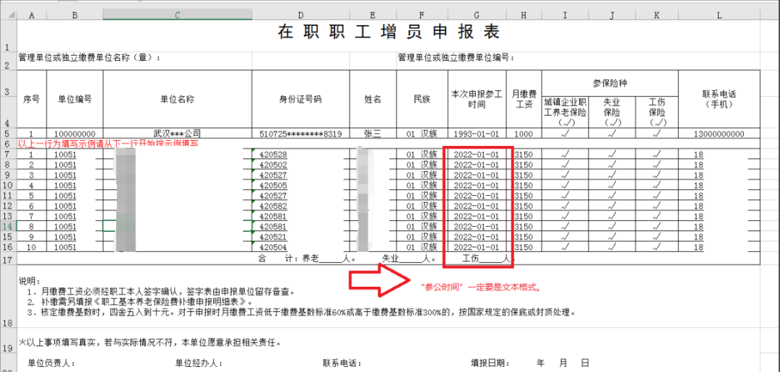The image size is (780, 372).
Task: Select the 城镇企业职工养老保险 header cell
Action: tap(565, 112)
